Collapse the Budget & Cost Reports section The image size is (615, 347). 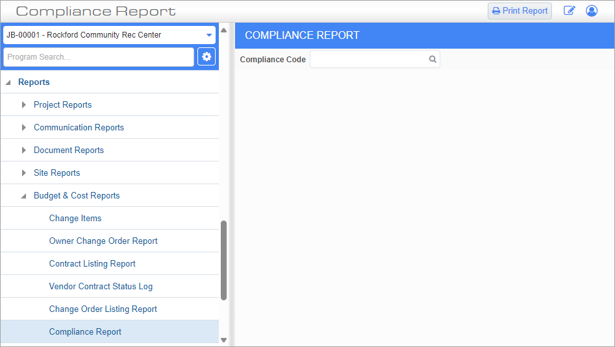pos(25,196)
